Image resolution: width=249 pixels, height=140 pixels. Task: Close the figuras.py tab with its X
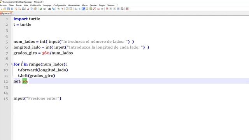pyautogui.click(x=11, y=14)
